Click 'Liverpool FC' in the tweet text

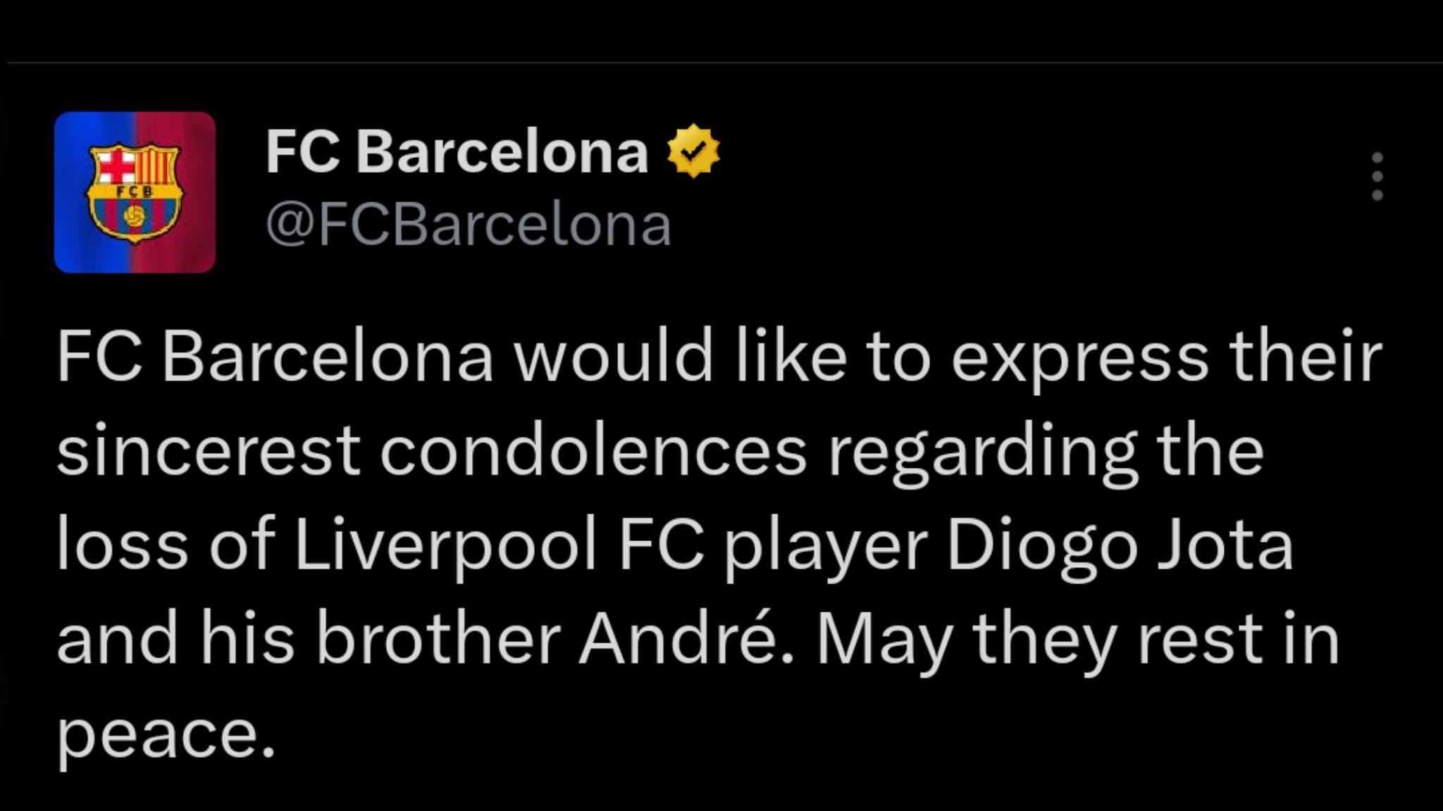[x=500, y=545]
